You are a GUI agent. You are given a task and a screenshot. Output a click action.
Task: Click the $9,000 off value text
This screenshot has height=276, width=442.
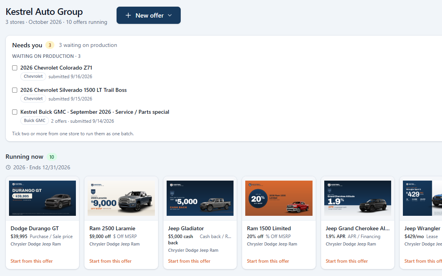(100, 237)
